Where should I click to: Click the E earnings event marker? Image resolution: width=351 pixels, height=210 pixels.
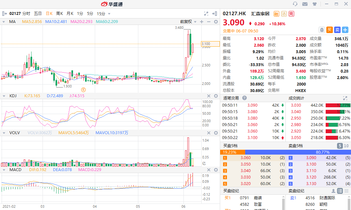(83, 90)
